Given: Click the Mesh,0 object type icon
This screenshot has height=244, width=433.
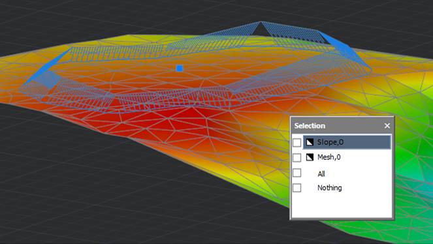Looking at the screenshot, I should tap(310, 157).
